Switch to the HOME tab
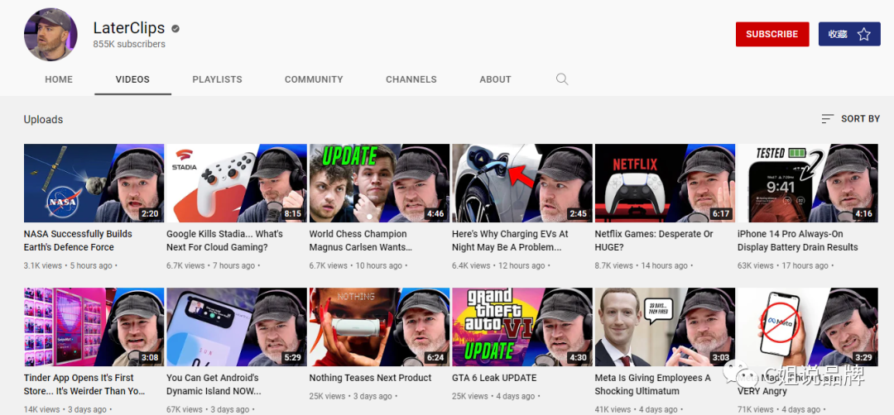The width and height of the screenshot is (894, 415). tap(59, 79)
